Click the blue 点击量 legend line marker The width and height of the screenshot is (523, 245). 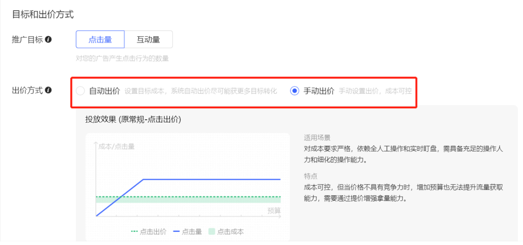(176, 231)
